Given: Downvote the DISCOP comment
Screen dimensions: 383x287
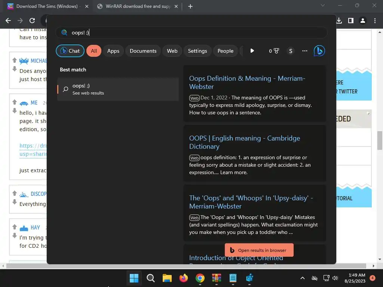Looking at the screenshot, I should [x=15, y=202].
